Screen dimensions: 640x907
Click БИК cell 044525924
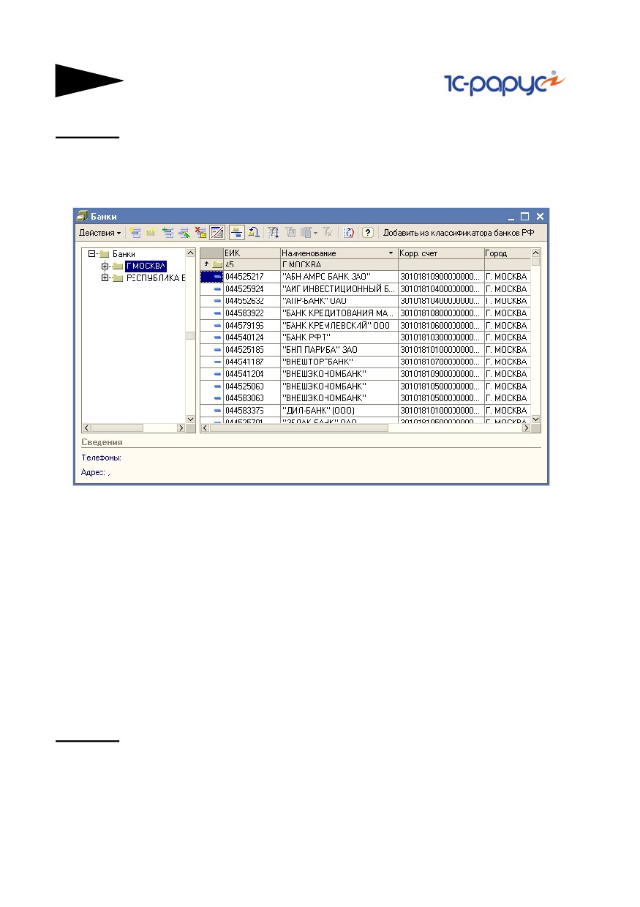pyautogui.click(x=252, y=289)
